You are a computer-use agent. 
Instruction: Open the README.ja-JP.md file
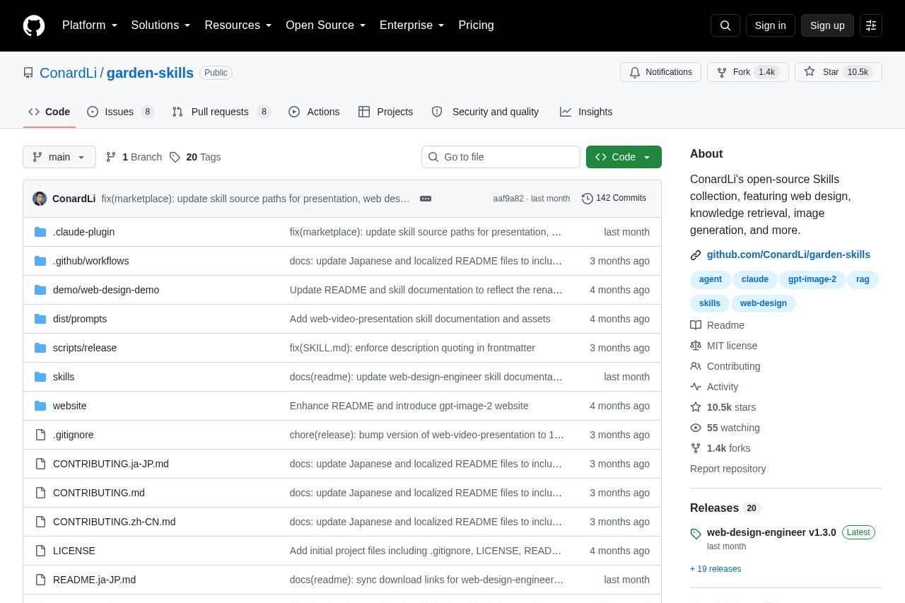coord(94,580)
